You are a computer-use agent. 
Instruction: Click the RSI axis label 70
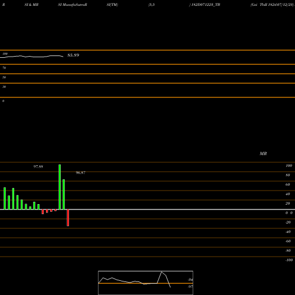(4, 68)
